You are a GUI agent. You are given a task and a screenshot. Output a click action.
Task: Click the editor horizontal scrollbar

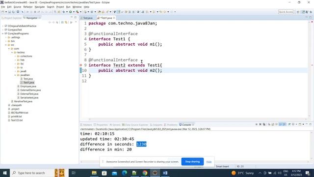(x=197, y=119)
